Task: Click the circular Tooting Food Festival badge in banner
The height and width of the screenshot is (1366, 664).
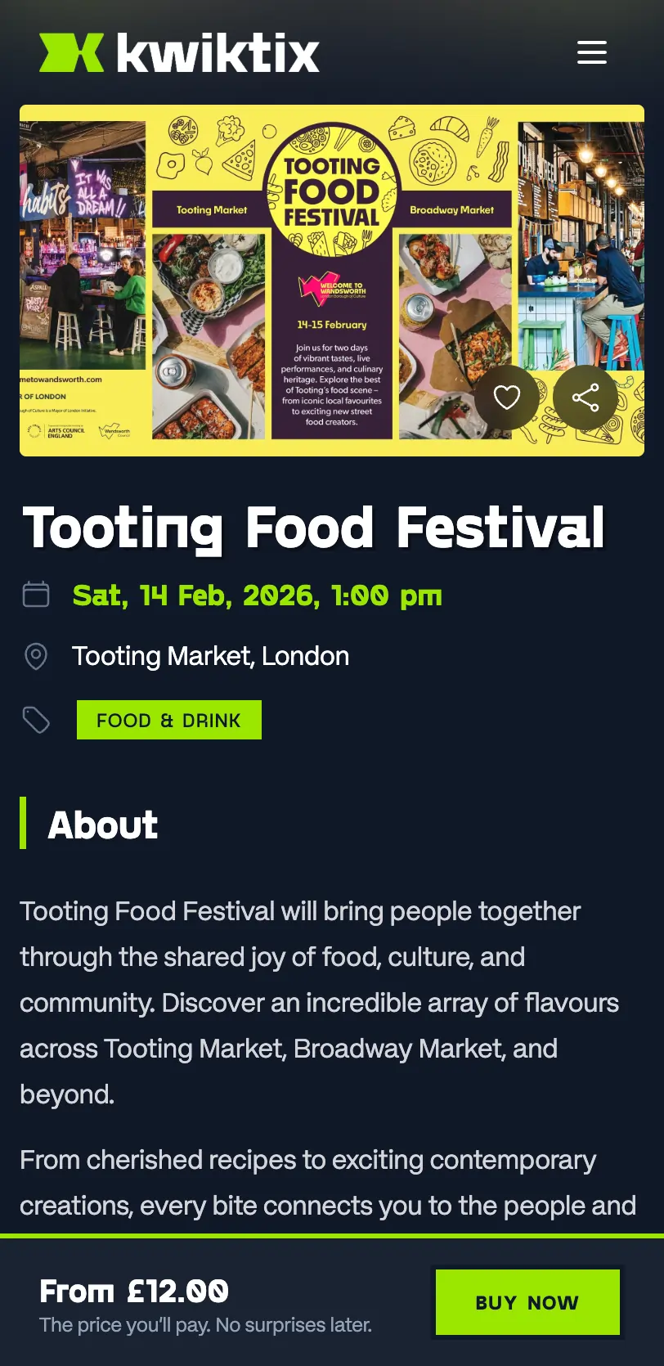Action: pyautogui.click(x=331, y=191)
